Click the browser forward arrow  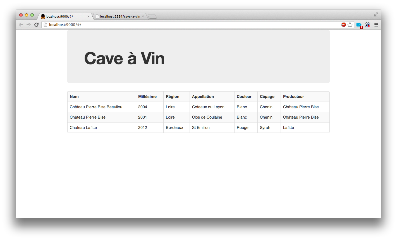pos(28,25)
